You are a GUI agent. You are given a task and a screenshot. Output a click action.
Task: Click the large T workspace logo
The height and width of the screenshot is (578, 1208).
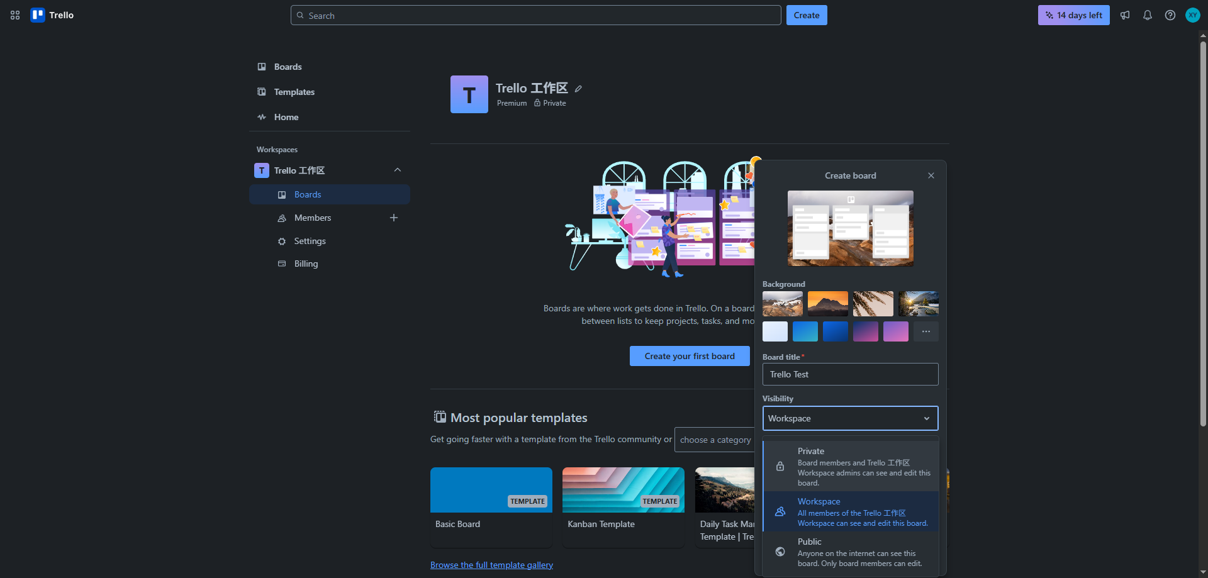pos(469,94)
